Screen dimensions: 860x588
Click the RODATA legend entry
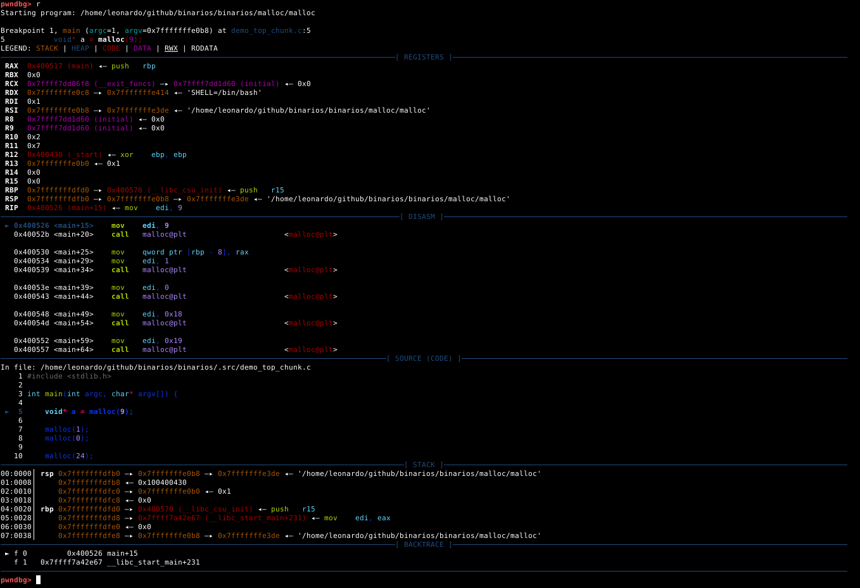(204, 49)
